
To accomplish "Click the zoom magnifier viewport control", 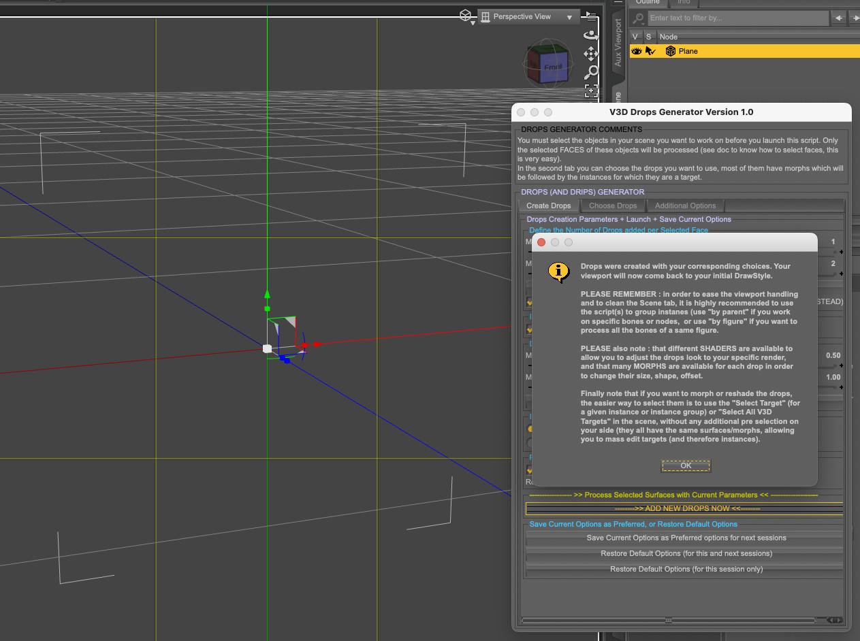I will click(x=591, y=71).
